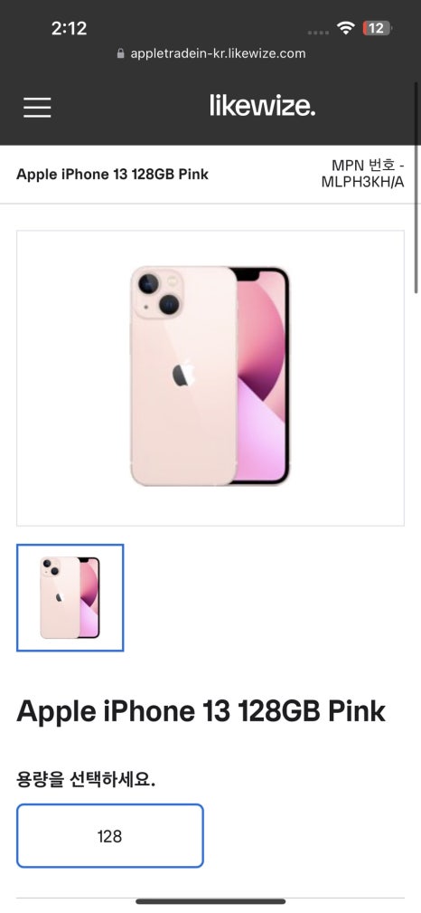Tap the MPN number MLPH3KH/A

click(x=363, y=182)
